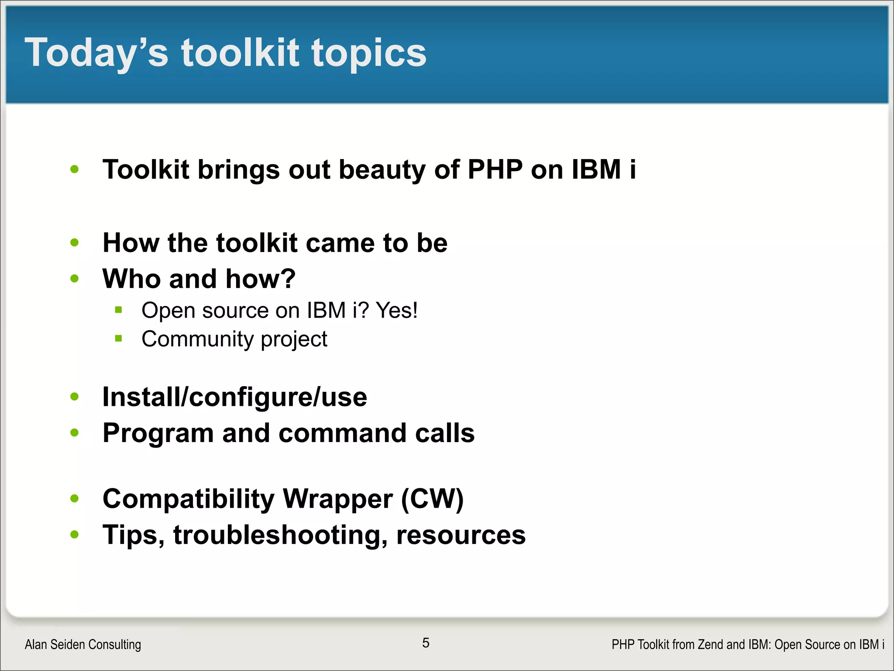Image resolution: width=894 pixels, height=671 pixels.
Task: Click the sub-bullet "Open source on IBM i? Yes!"
Action: coord(280,311)
